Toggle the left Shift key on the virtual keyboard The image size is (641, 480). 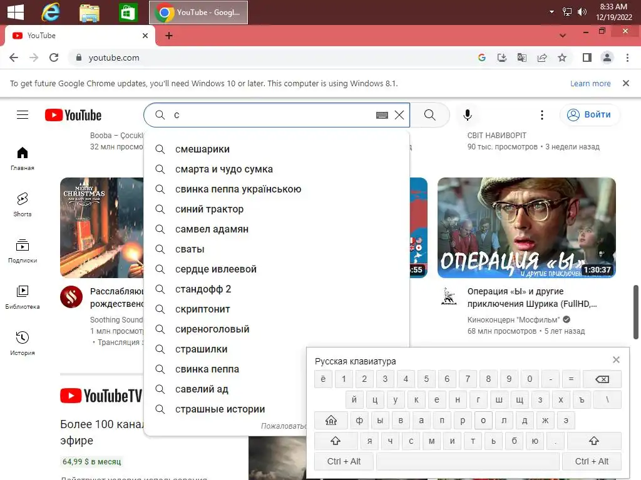pyautogui.click(x=336, y=441)
